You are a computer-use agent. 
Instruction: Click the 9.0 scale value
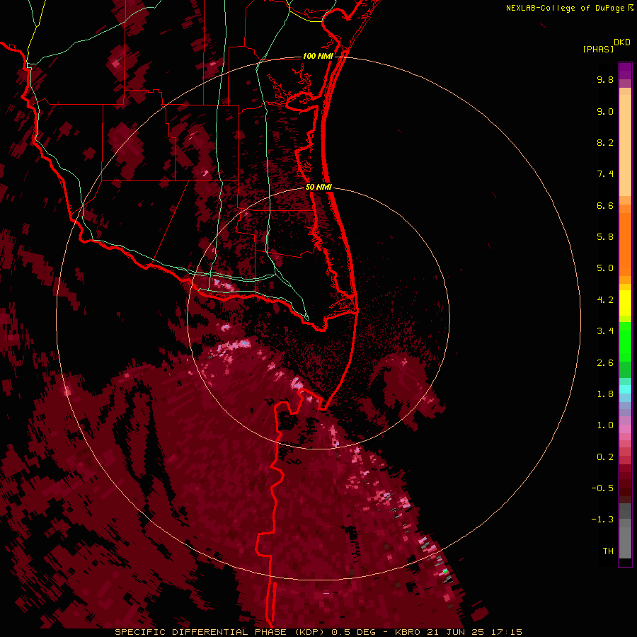coord(605,111)
